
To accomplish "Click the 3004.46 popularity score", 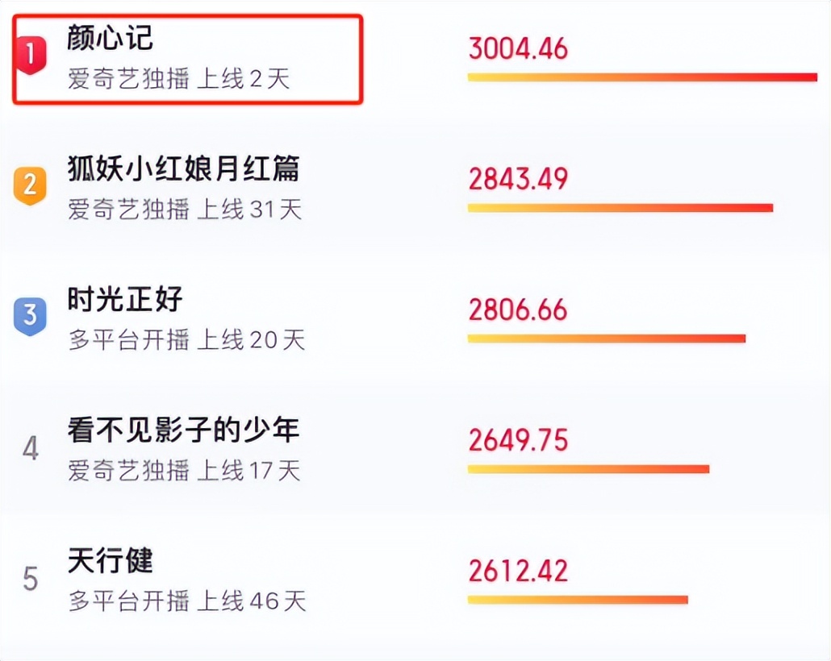I will coord(518,48).
